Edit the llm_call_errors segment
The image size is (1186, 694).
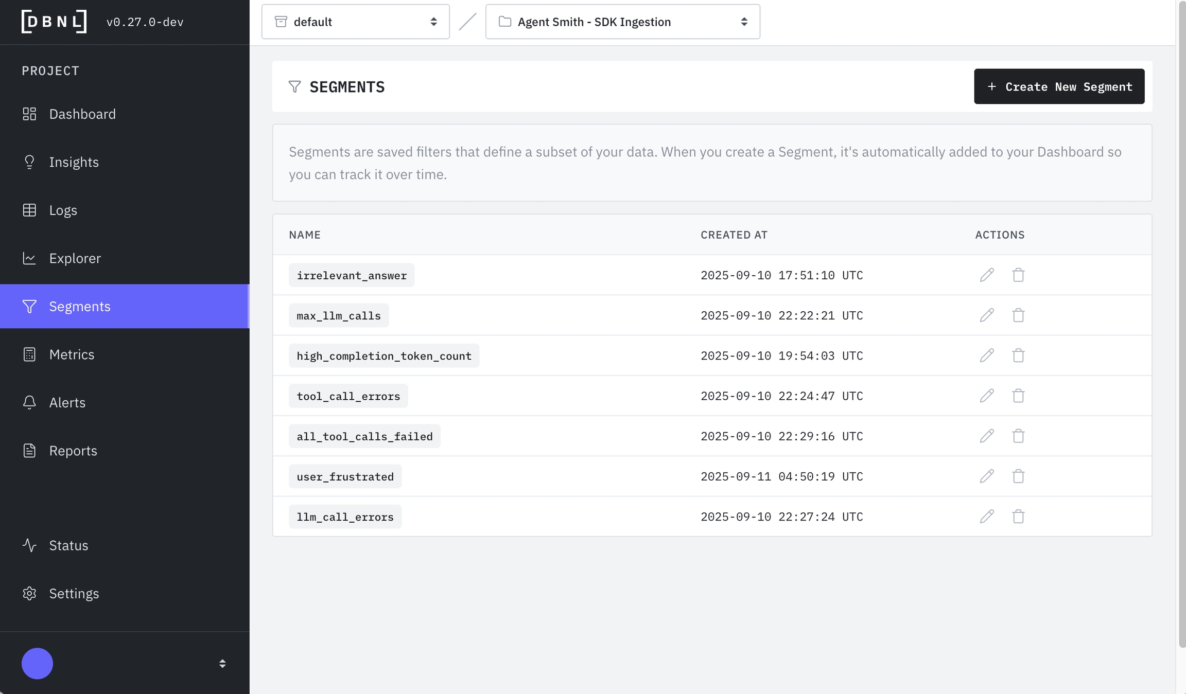986,516
